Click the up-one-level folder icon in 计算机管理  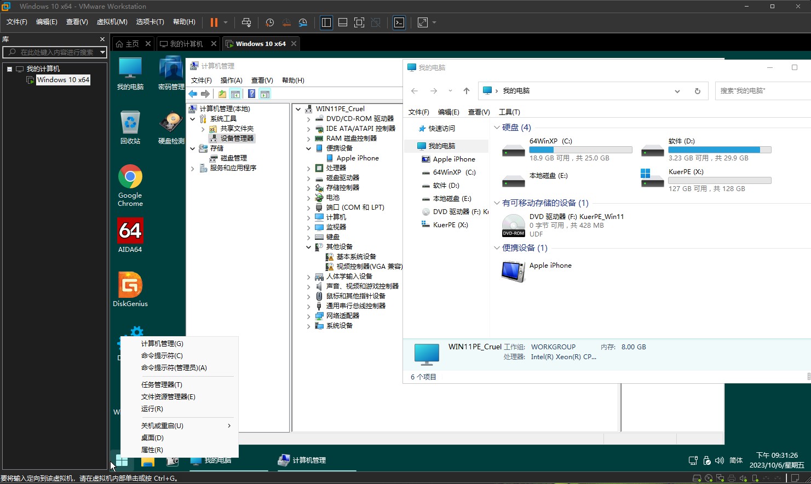click(x=222, y=94)
